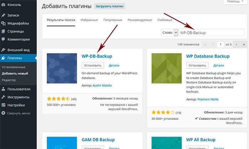Open the Помощь help dropdown

point(235,1)
